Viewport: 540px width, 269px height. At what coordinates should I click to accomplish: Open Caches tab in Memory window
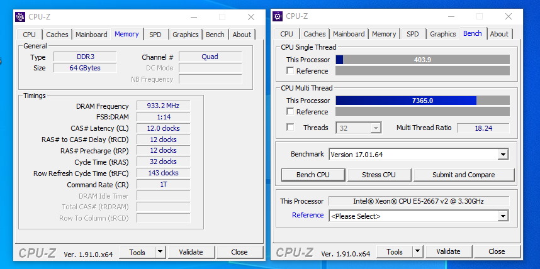coord(57,35)
